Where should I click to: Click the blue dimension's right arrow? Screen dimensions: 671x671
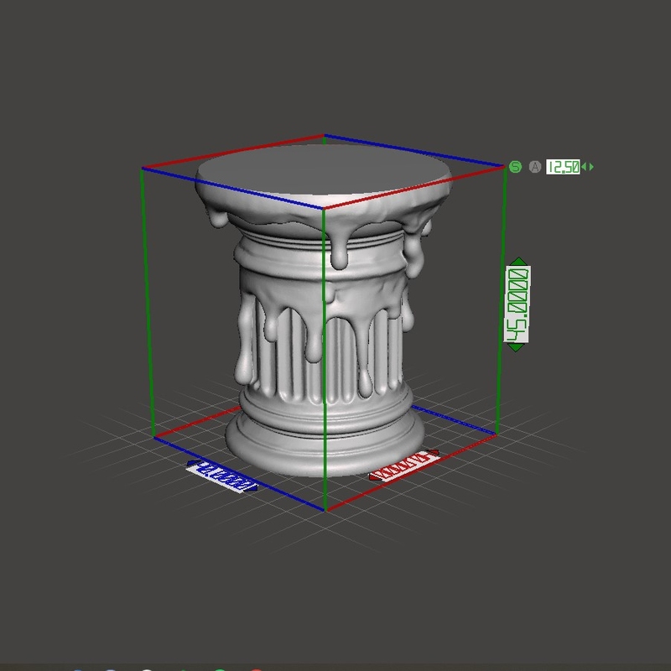click(254, 488)
